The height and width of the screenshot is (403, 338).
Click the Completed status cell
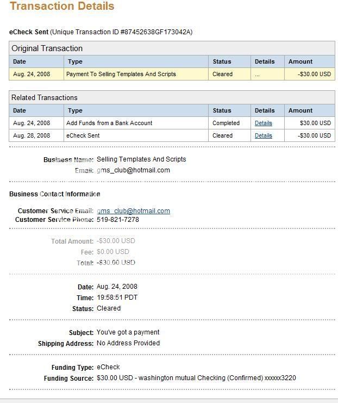pos(226,123)
